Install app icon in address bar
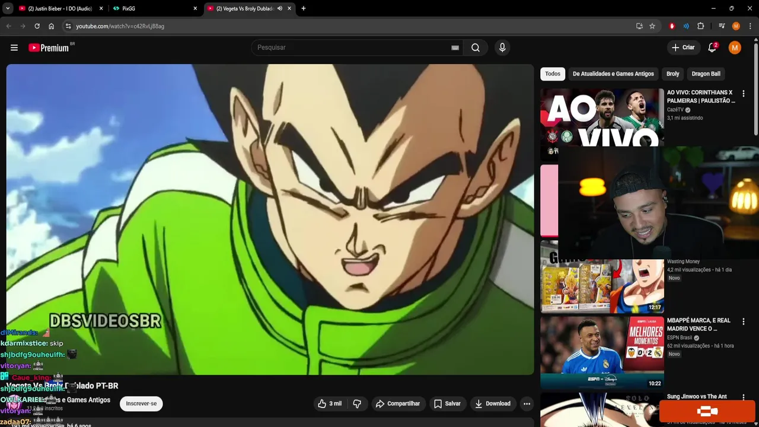This screenshot has height=427, width=759. [639, 26]
